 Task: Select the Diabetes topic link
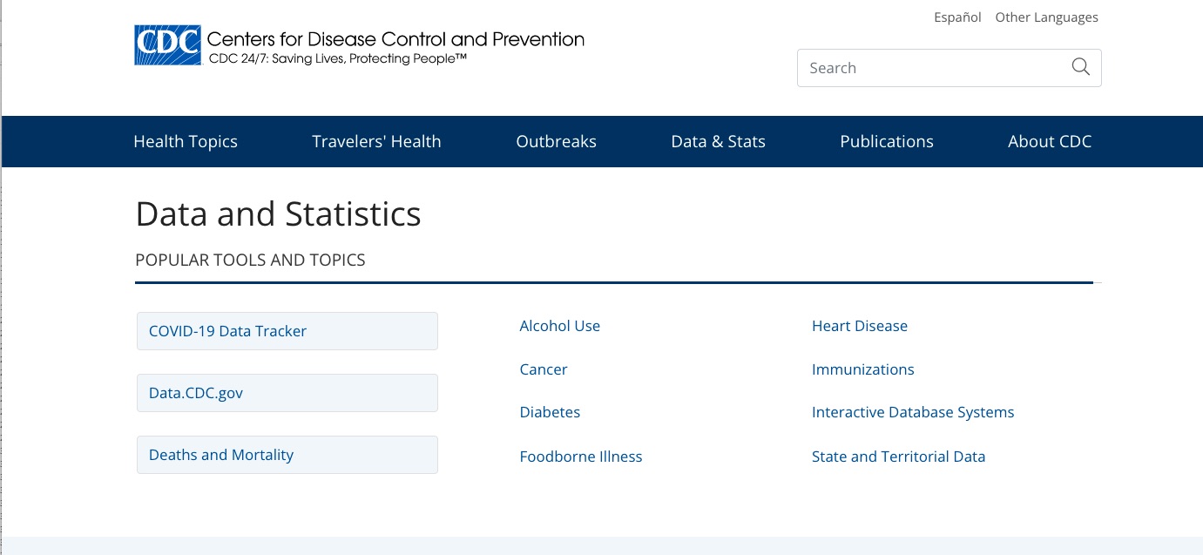(550, 412)
